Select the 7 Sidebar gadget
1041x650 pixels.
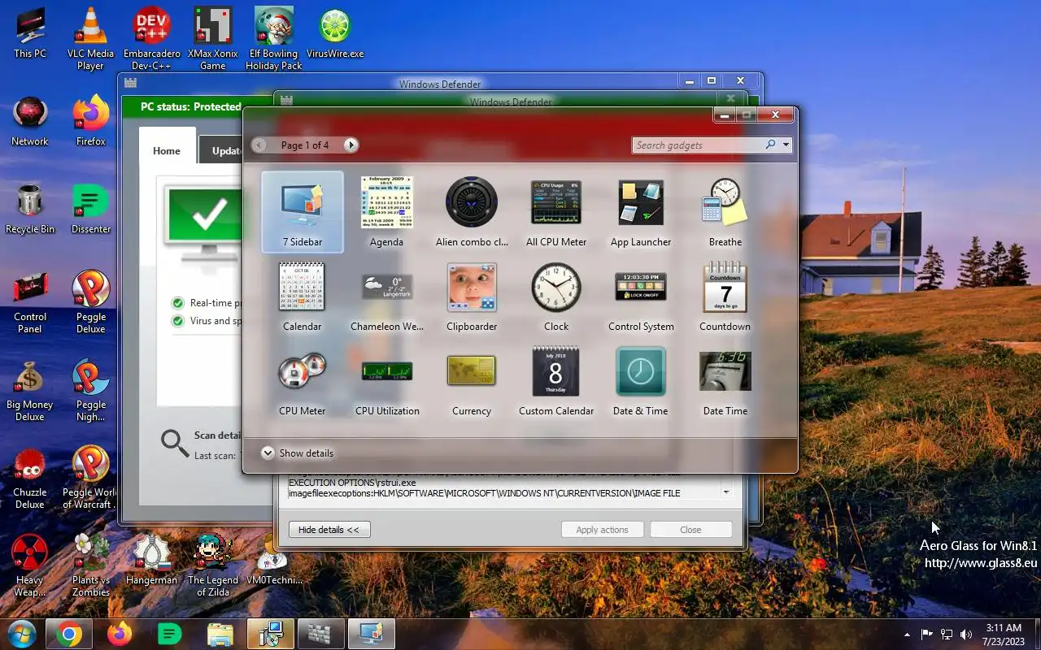[x=303, y=211]
